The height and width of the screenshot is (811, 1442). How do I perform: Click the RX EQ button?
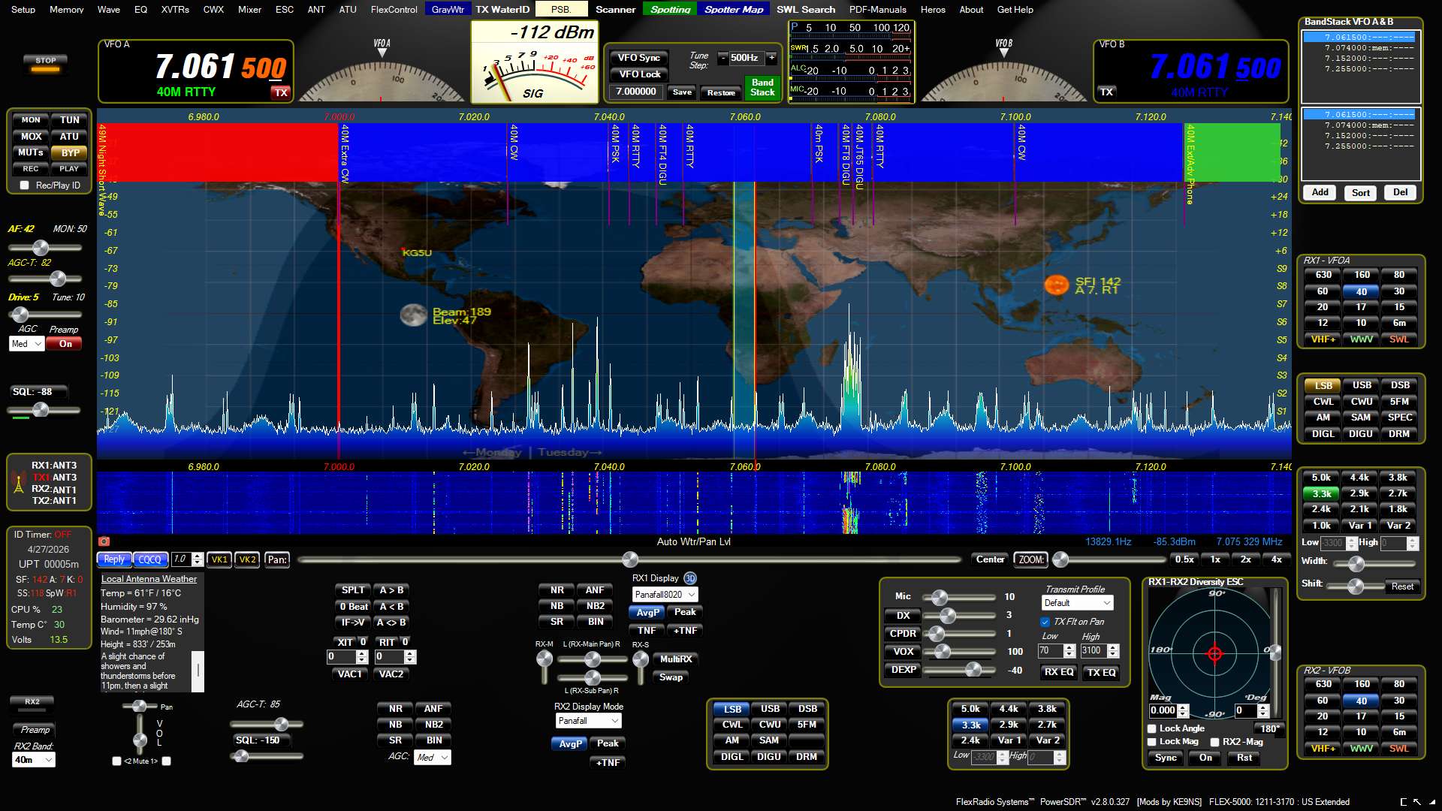[1059, 673]
